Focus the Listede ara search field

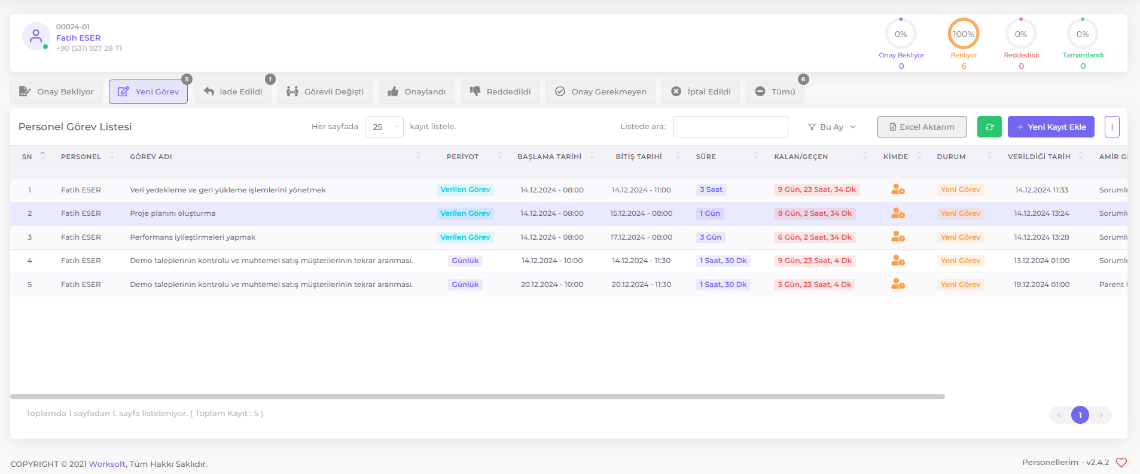[730, 127]
